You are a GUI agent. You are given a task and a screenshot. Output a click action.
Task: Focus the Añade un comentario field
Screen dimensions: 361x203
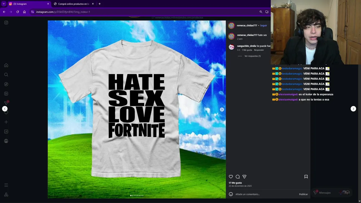click(x=266, y=194)
